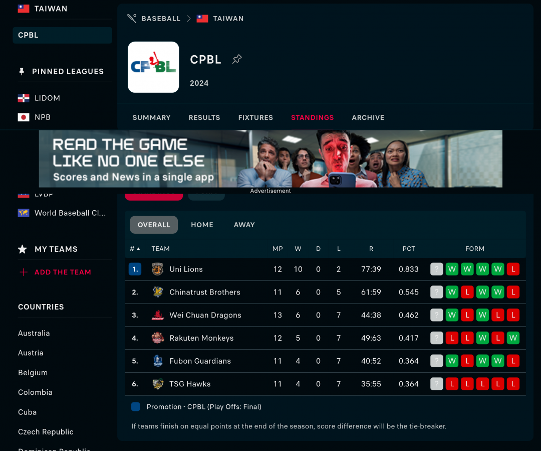541x451 pixels.
Task: Click the TAIWAN breadcrumb link
Action: tap(228, 19)
